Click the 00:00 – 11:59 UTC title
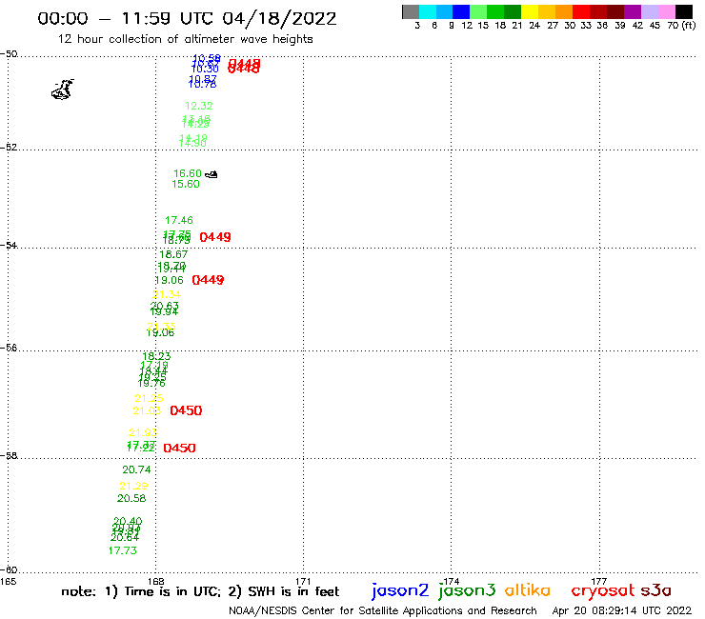This screenshot has width=705, height=619. [x=187, y=18]
